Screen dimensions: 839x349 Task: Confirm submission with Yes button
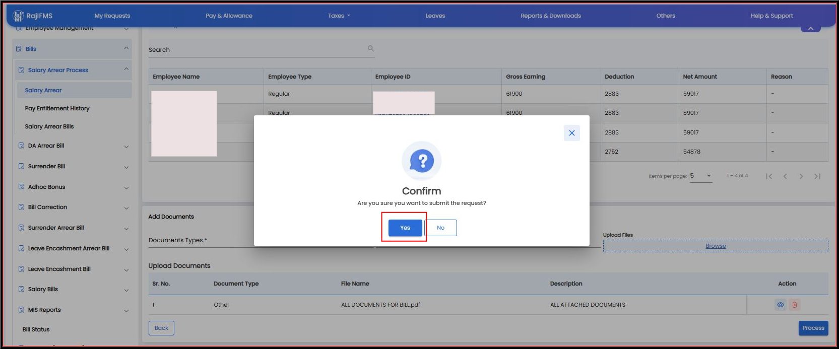pos(405,228)
